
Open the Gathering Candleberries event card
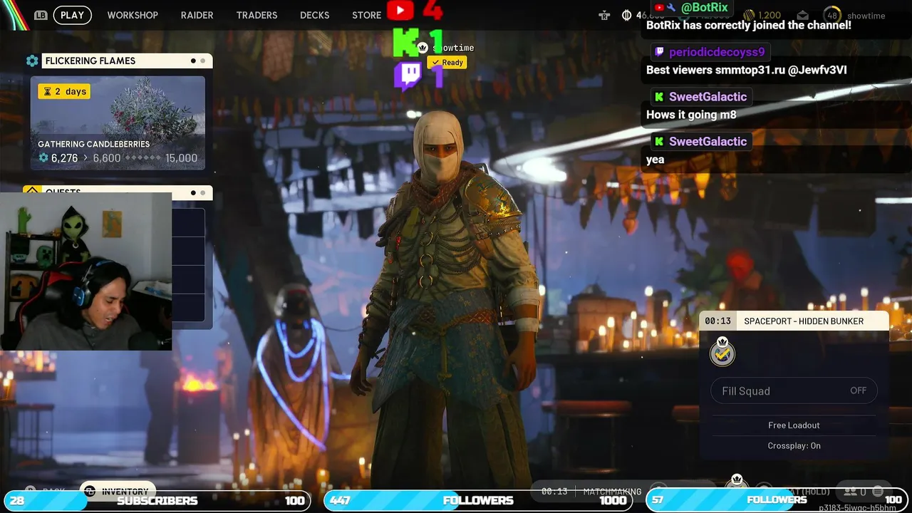point(118,123)
